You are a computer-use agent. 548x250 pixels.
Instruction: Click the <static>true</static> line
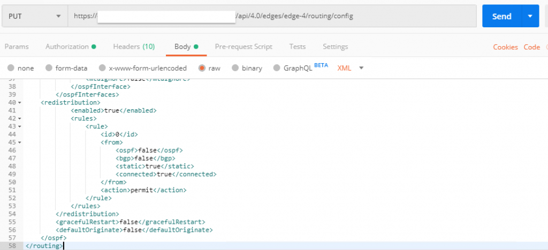point(155,166)
